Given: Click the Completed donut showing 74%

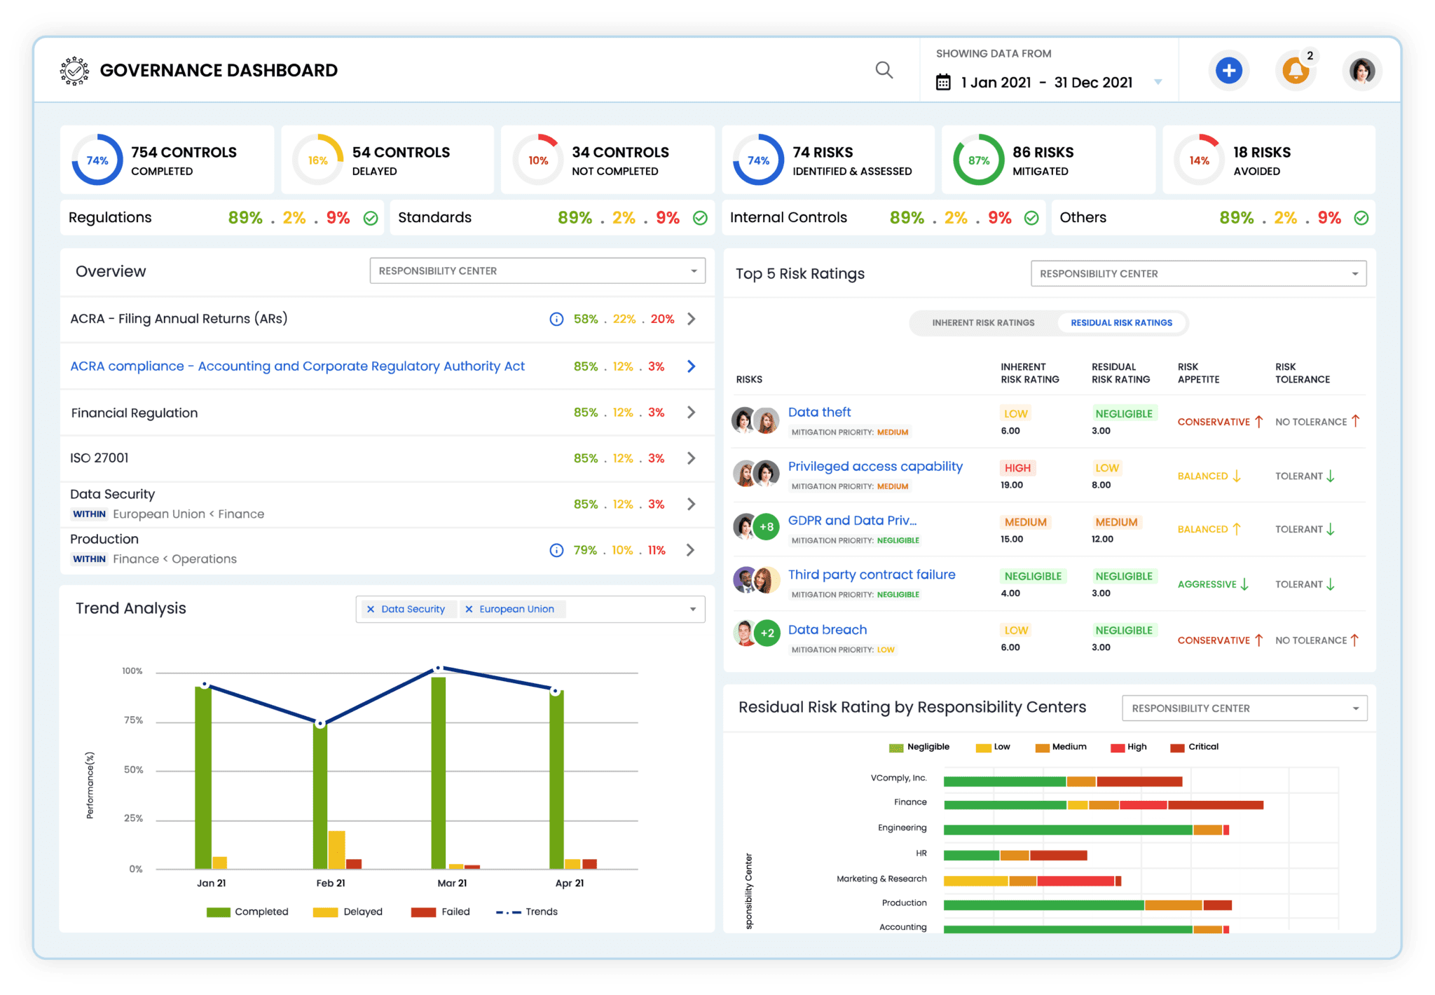Looking at the screenshot, I should (x=97, y=160).
